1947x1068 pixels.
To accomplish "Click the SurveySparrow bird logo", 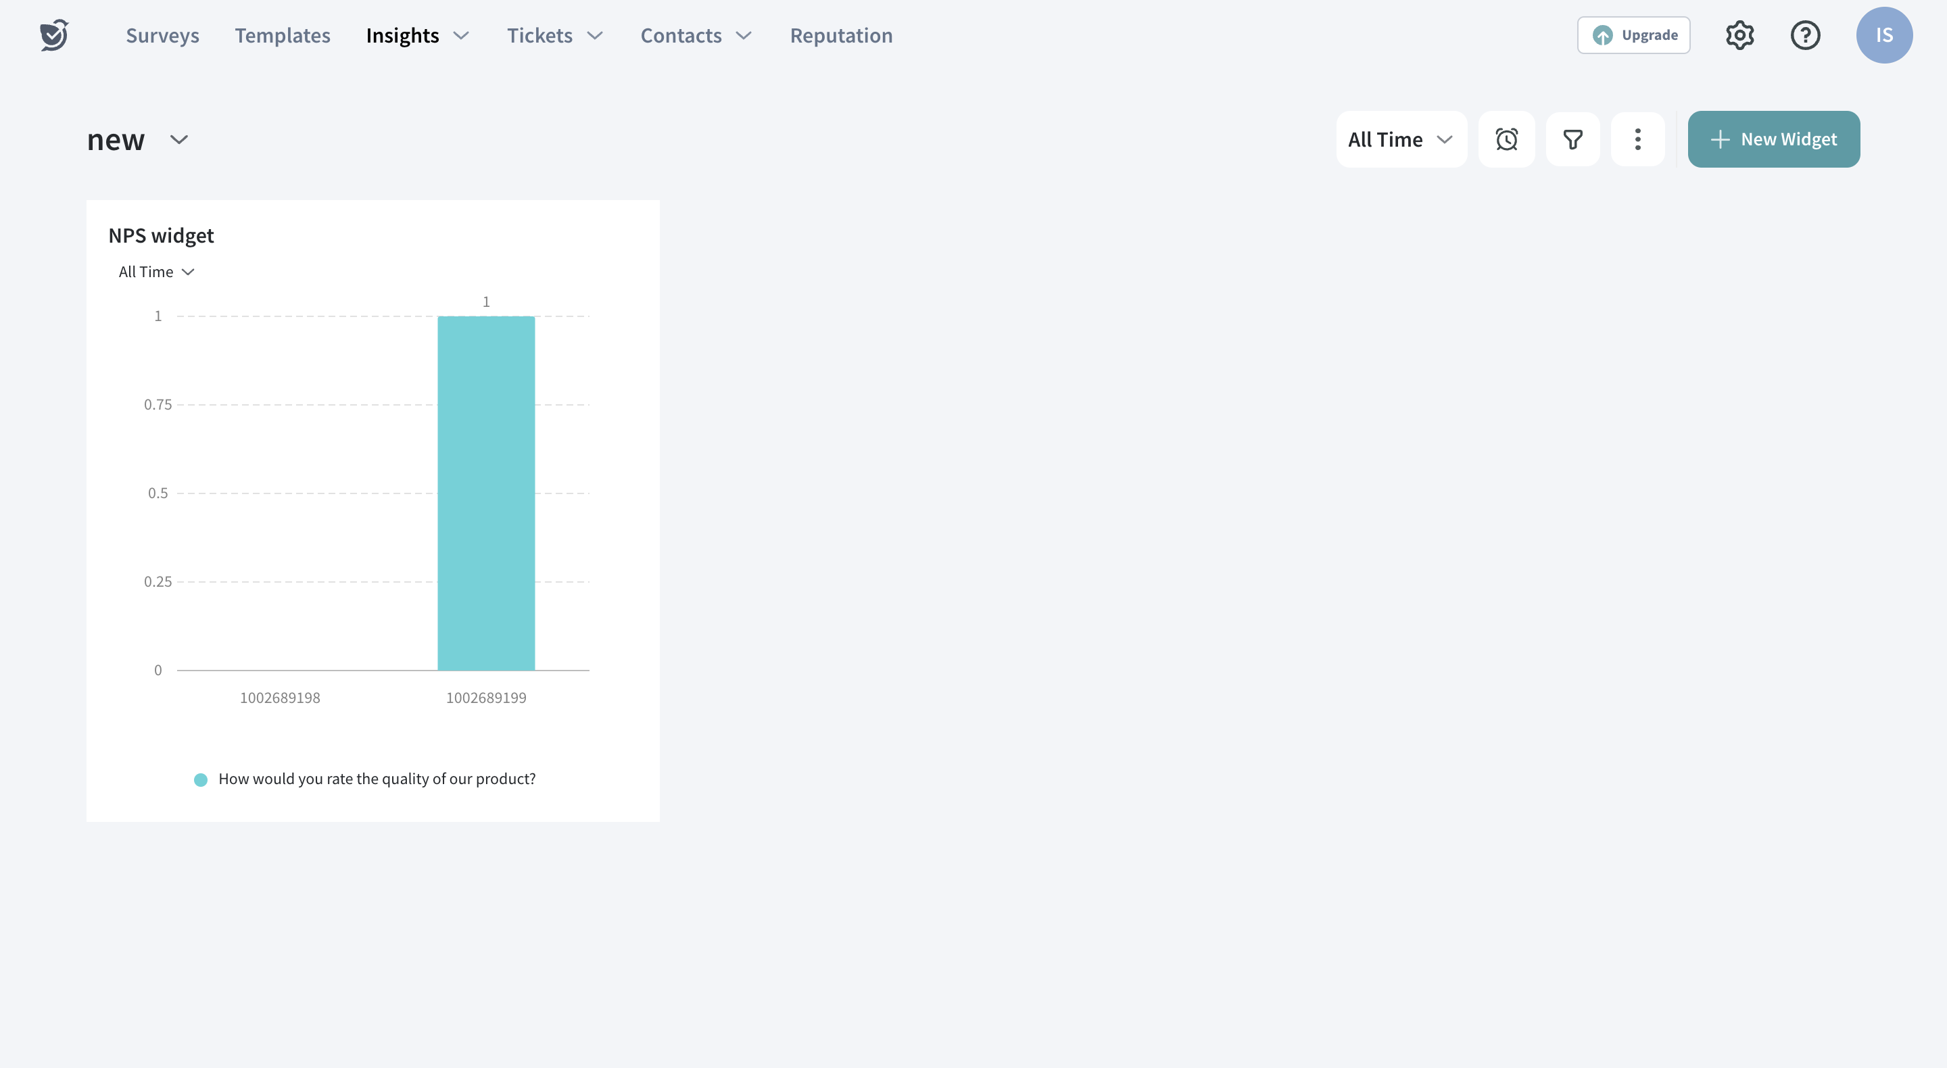I will (54, 34).
